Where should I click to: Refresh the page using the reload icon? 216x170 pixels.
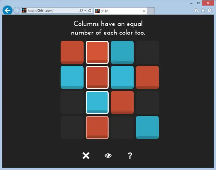coord(90,10)
